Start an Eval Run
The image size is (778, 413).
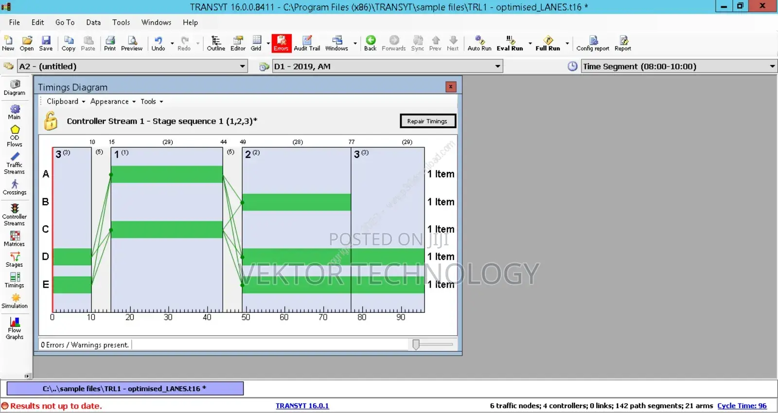(x=510, y=43)
